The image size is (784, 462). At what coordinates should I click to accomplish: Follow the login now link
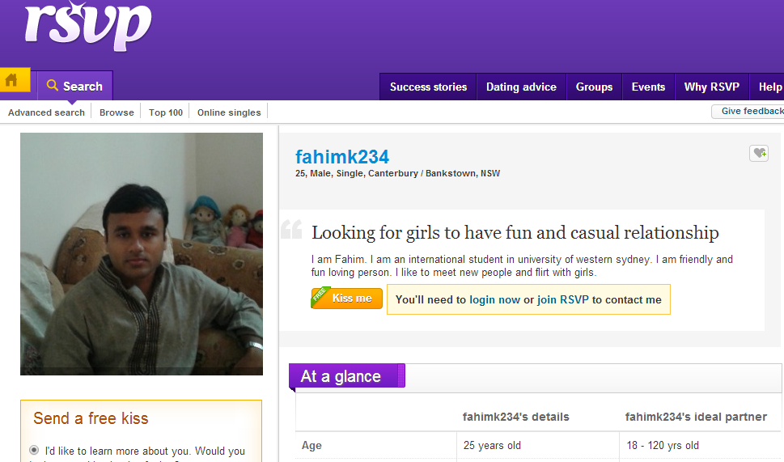[494, 299]
